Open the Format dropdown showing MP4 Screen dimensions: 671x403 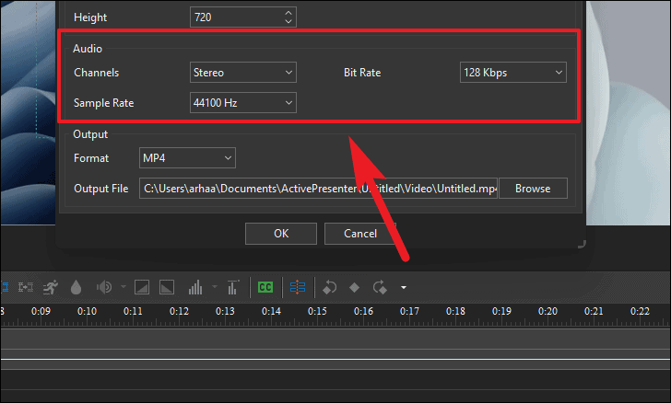pyautogui.click(x=187, y=157)
